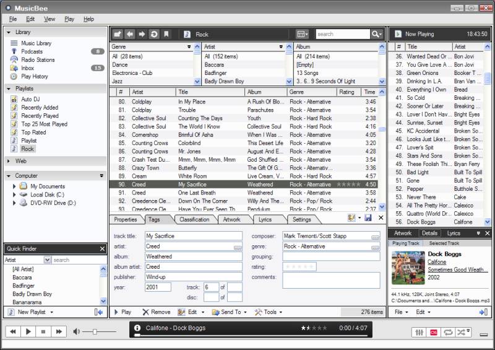Screen dimensions: 495x350
Task: Switch to the Lyrics tab in tag editor
Action: (265, 219)
